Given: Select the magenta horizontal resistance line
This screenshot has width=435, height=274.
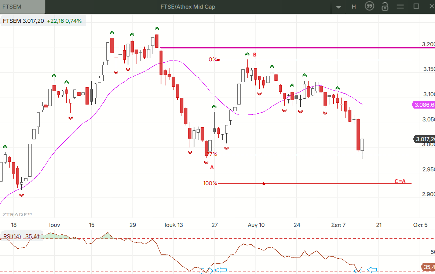Looking at the screenshot, I should tap(297, 48).
